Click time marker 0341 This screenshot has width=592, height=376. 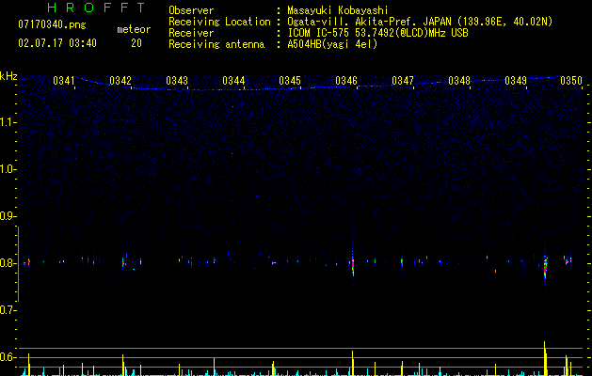point(64,81)
